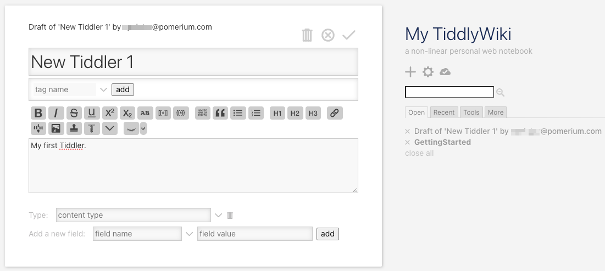Click the field name input box
The width and height of the screenshot is (605, 271).
[x=137, y=234]
